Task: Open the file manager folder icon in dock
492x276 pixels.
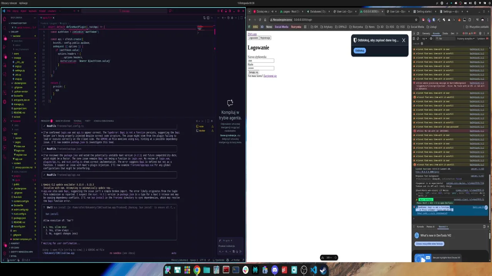Action: 206,270
